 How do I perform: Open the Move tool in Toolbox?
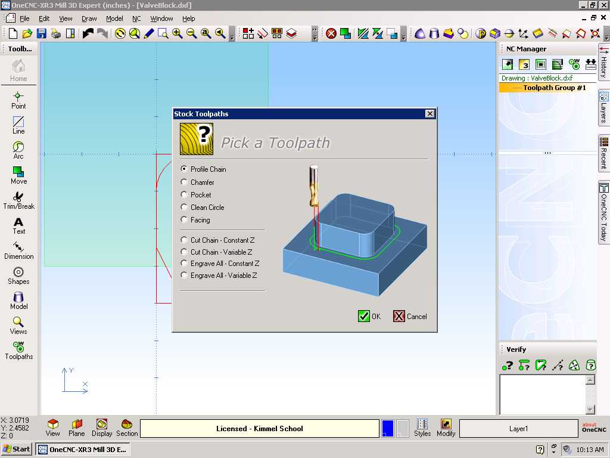click(18, 175)
